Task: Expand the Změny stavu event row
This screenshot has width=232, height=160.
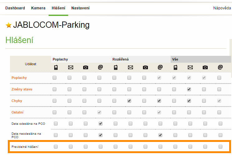Action: (22, 89)
